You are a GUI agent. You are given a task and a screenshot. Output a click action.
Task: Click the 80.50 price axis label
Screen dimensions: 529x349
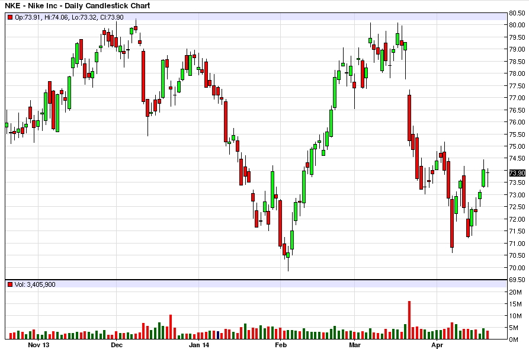517,13
